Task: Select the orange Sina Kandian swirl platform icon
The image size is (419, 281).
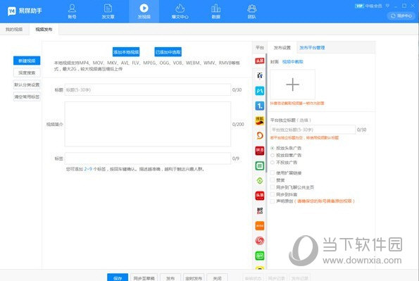Action: point(259,135)
